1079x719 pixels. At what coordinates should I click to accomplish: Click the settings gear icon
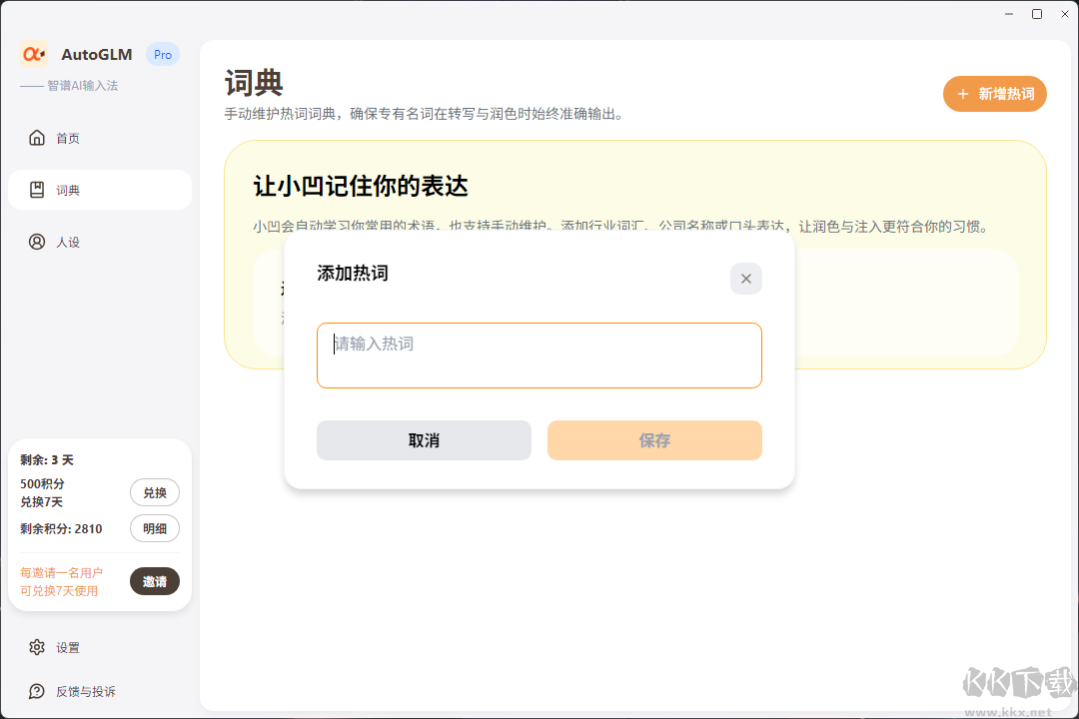tap(37, 647)
